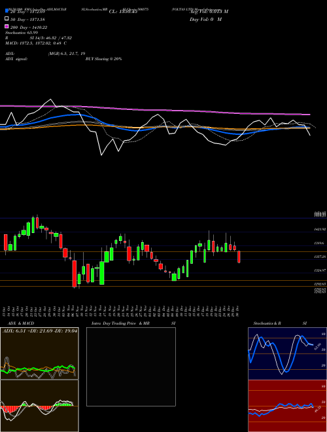Viewport: 327px width, 432px height.
Task: Click the 1357.28 price axis label
Action: click(x=320, y=257)
